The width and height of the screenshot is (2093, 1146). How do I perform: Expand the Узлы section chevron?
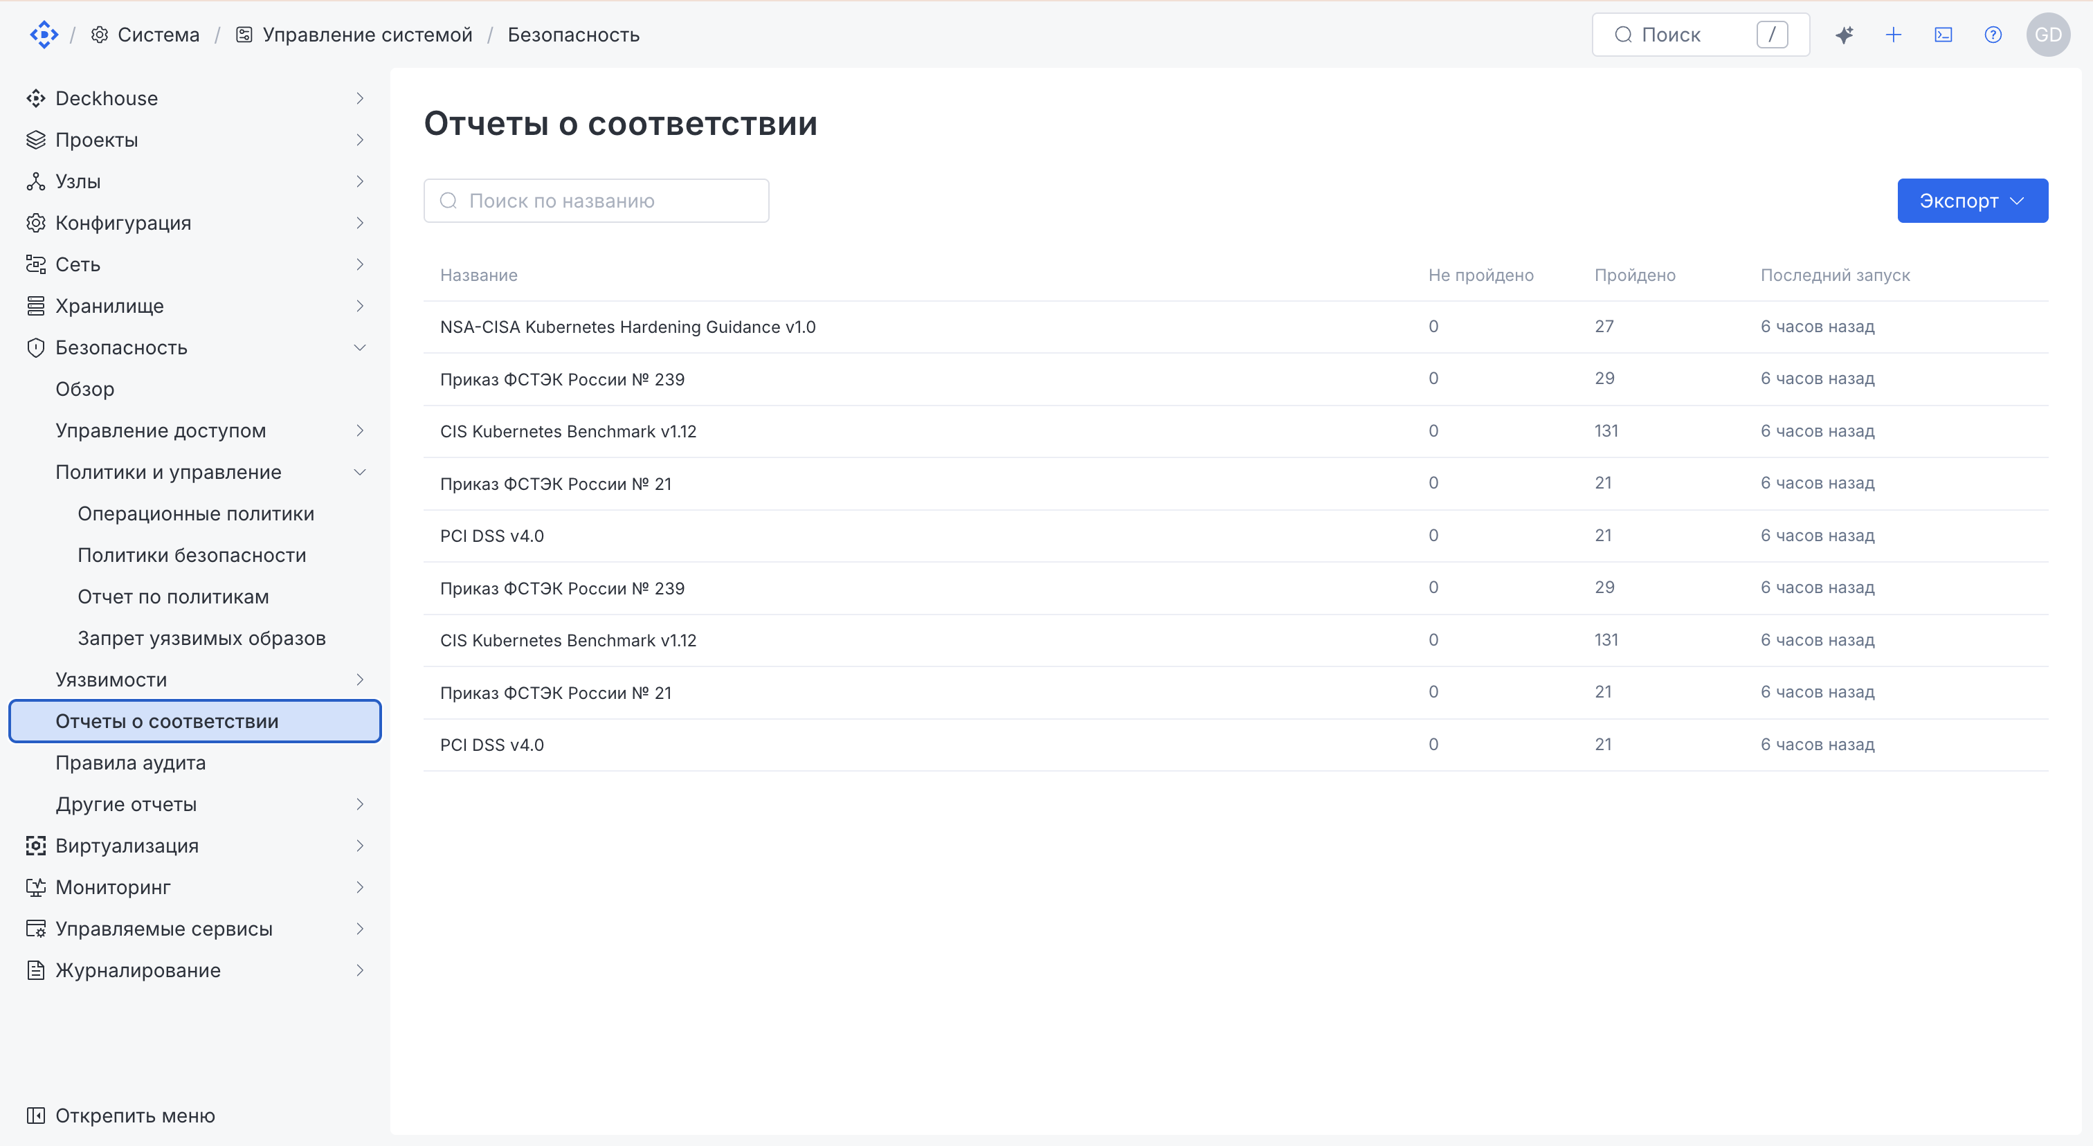360,181
